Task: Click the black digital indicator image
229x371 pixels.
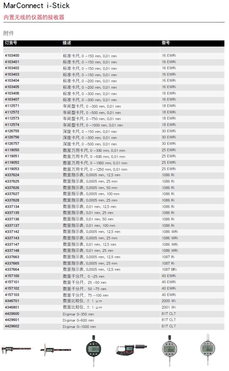Action: tap(94, 350)
